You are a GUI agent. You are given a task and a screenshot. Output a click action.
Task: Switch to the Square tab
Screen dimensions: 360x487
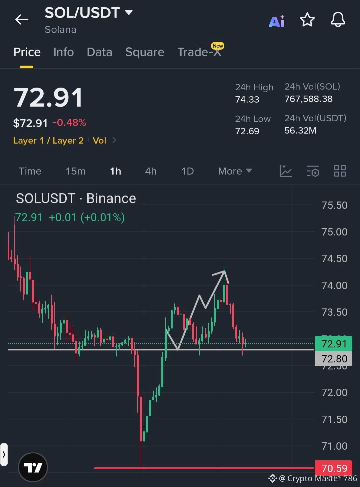click(x=145, y=52)
